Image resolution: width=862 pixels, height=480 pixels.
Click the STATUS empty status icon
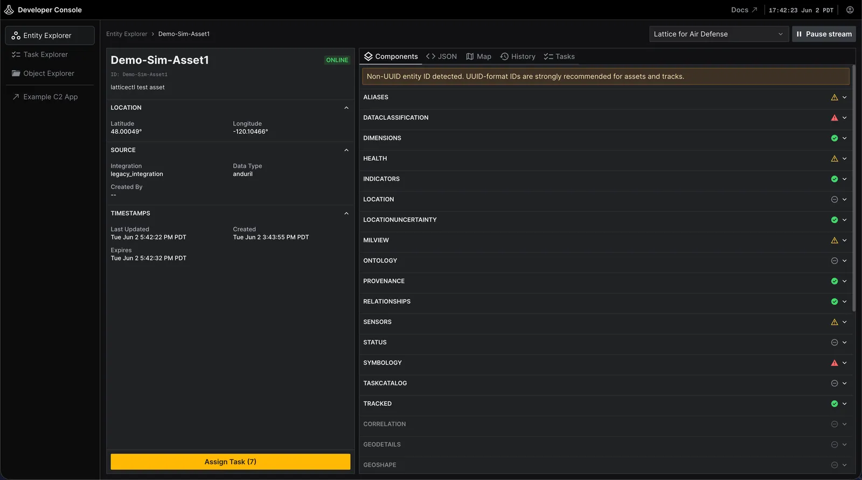[835, 343]
